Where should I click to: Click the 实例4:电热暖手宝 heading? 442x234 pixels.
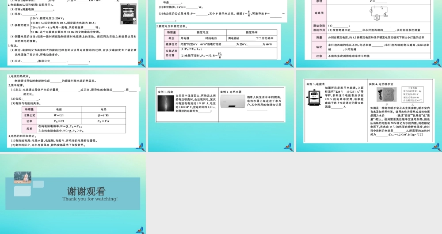(381, 84)
